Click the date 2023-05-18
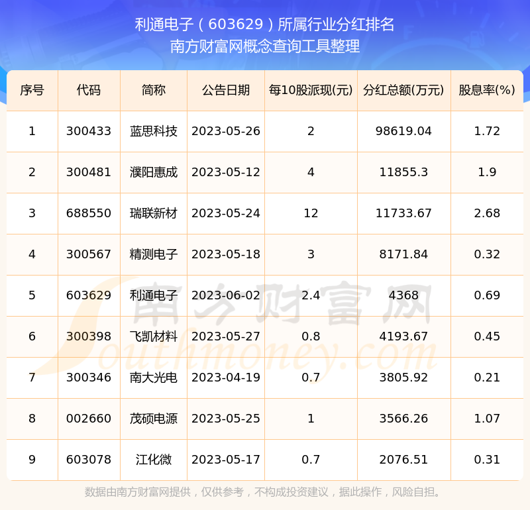 click(226, 254)
